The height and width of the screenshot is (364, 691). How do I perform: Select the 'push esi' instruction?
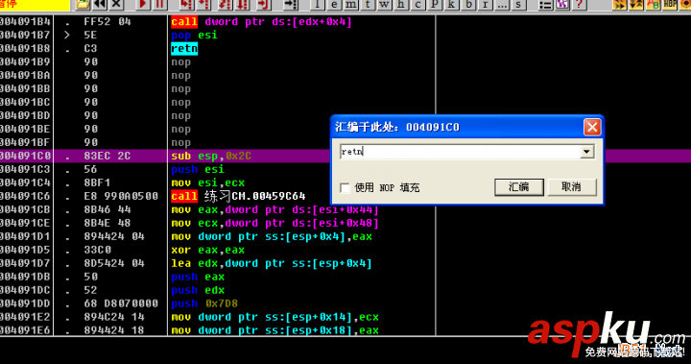click(x=198, y=169)
